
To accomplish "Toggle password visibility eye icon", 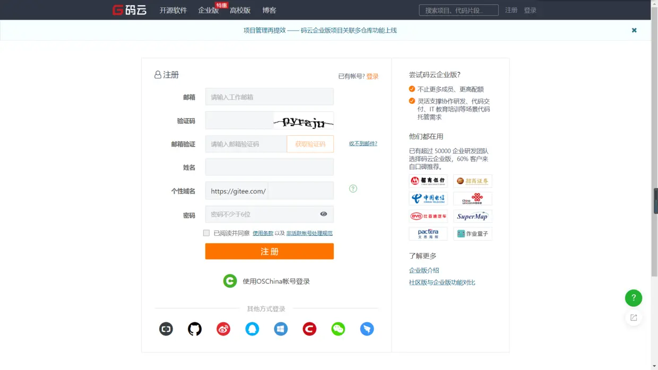I will coord(324,214).
